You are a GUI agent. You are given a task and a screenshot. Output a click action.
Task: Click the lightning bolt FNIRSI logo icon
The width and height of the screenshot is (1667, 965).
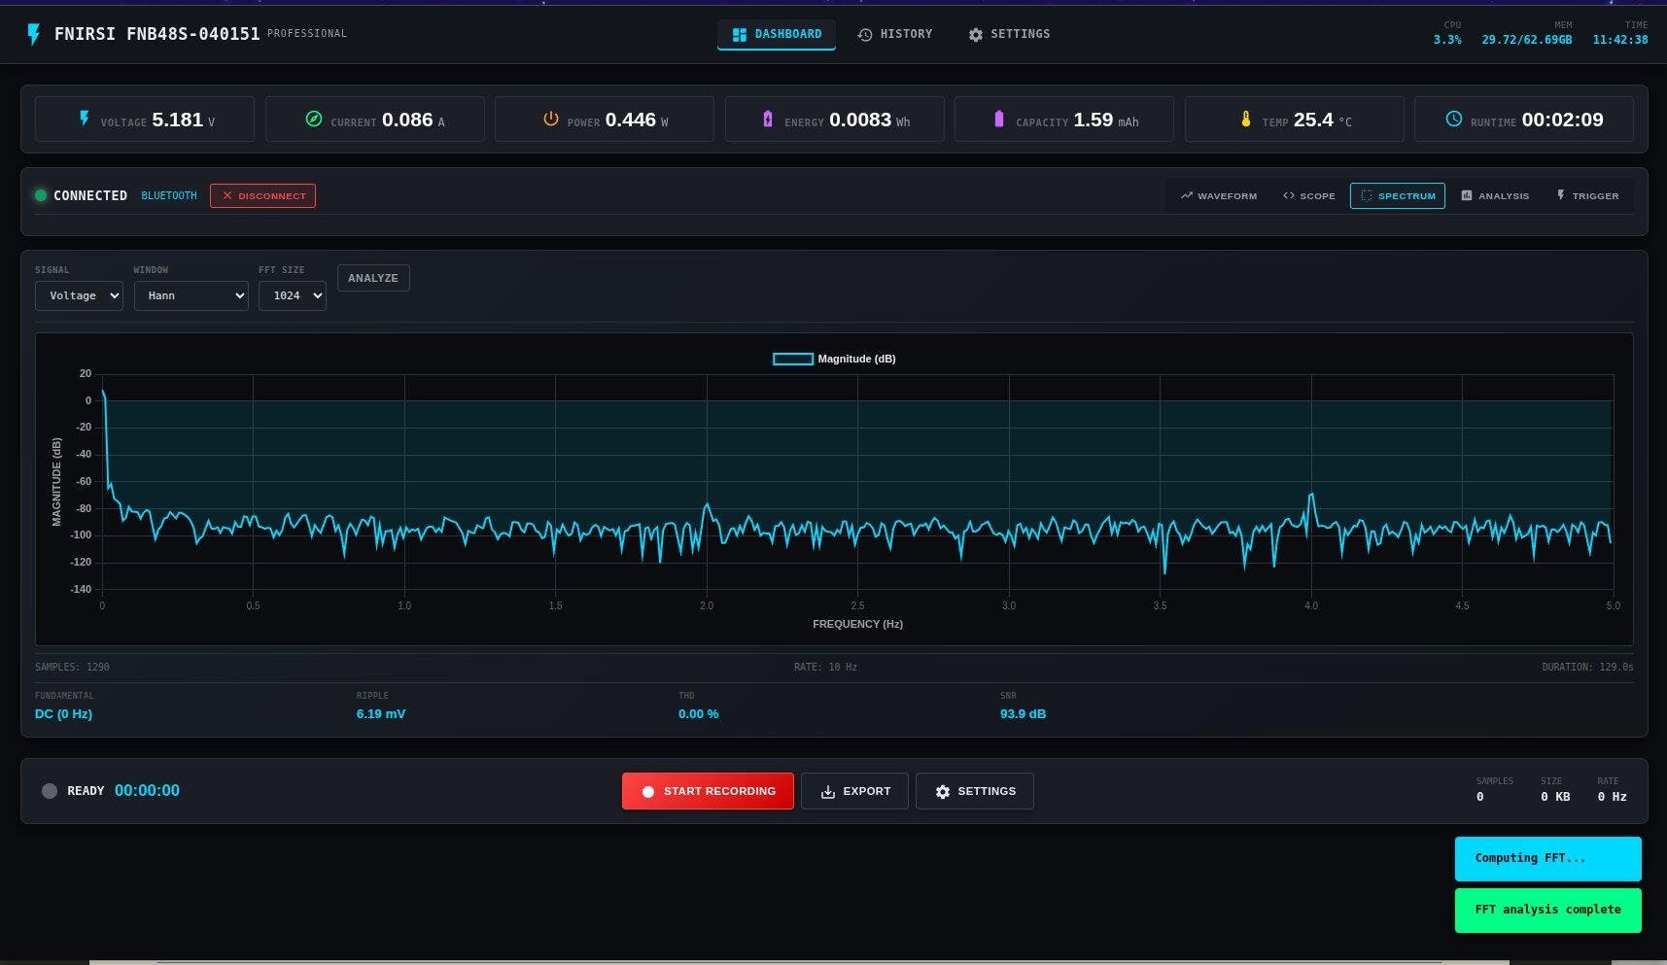(x=34, y=34)
